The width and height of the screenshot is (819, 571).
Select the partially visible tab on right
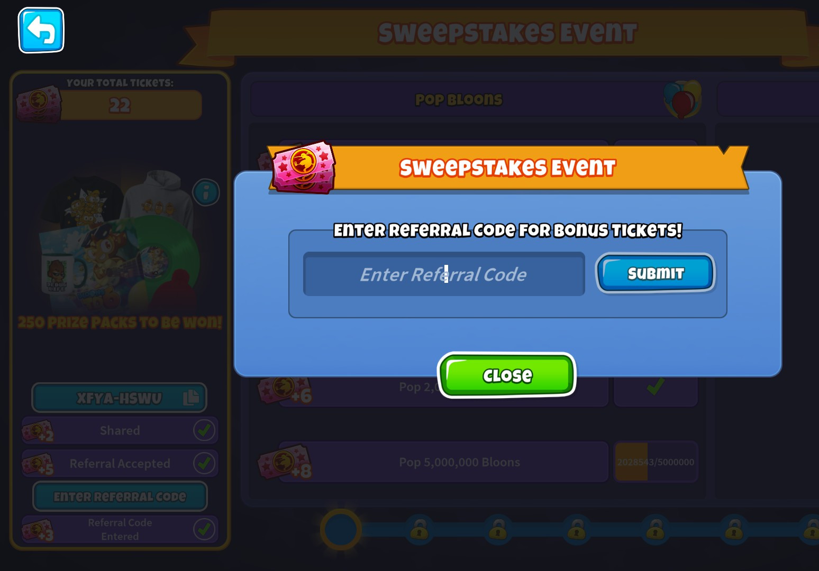point(768,99)
